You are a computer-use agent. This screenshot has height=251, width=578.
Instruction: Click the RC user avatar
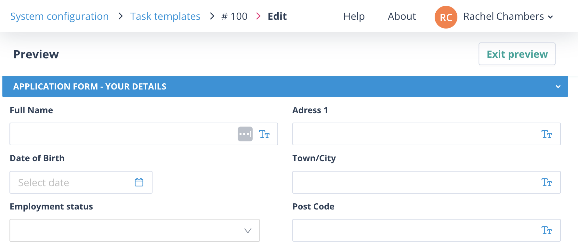tap(446, 17)
